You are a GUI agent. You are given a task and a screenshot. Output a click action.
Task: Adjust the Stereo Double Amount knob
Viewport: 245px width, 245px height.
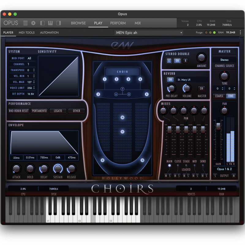202,58
